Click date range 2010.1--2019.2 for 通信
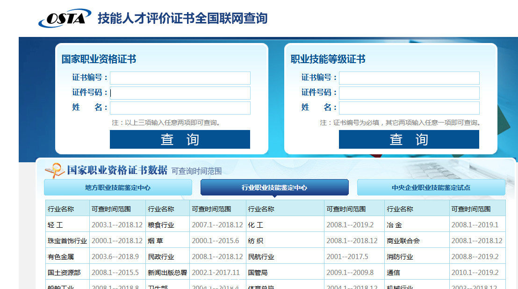Image resolution: width=518 pixels, height=289 pixels. [475, 273]
